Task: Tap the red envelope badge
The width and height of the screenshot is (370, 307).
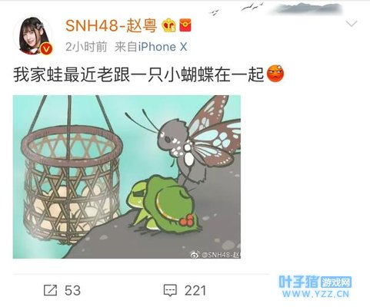Action: tap(185, 25)
